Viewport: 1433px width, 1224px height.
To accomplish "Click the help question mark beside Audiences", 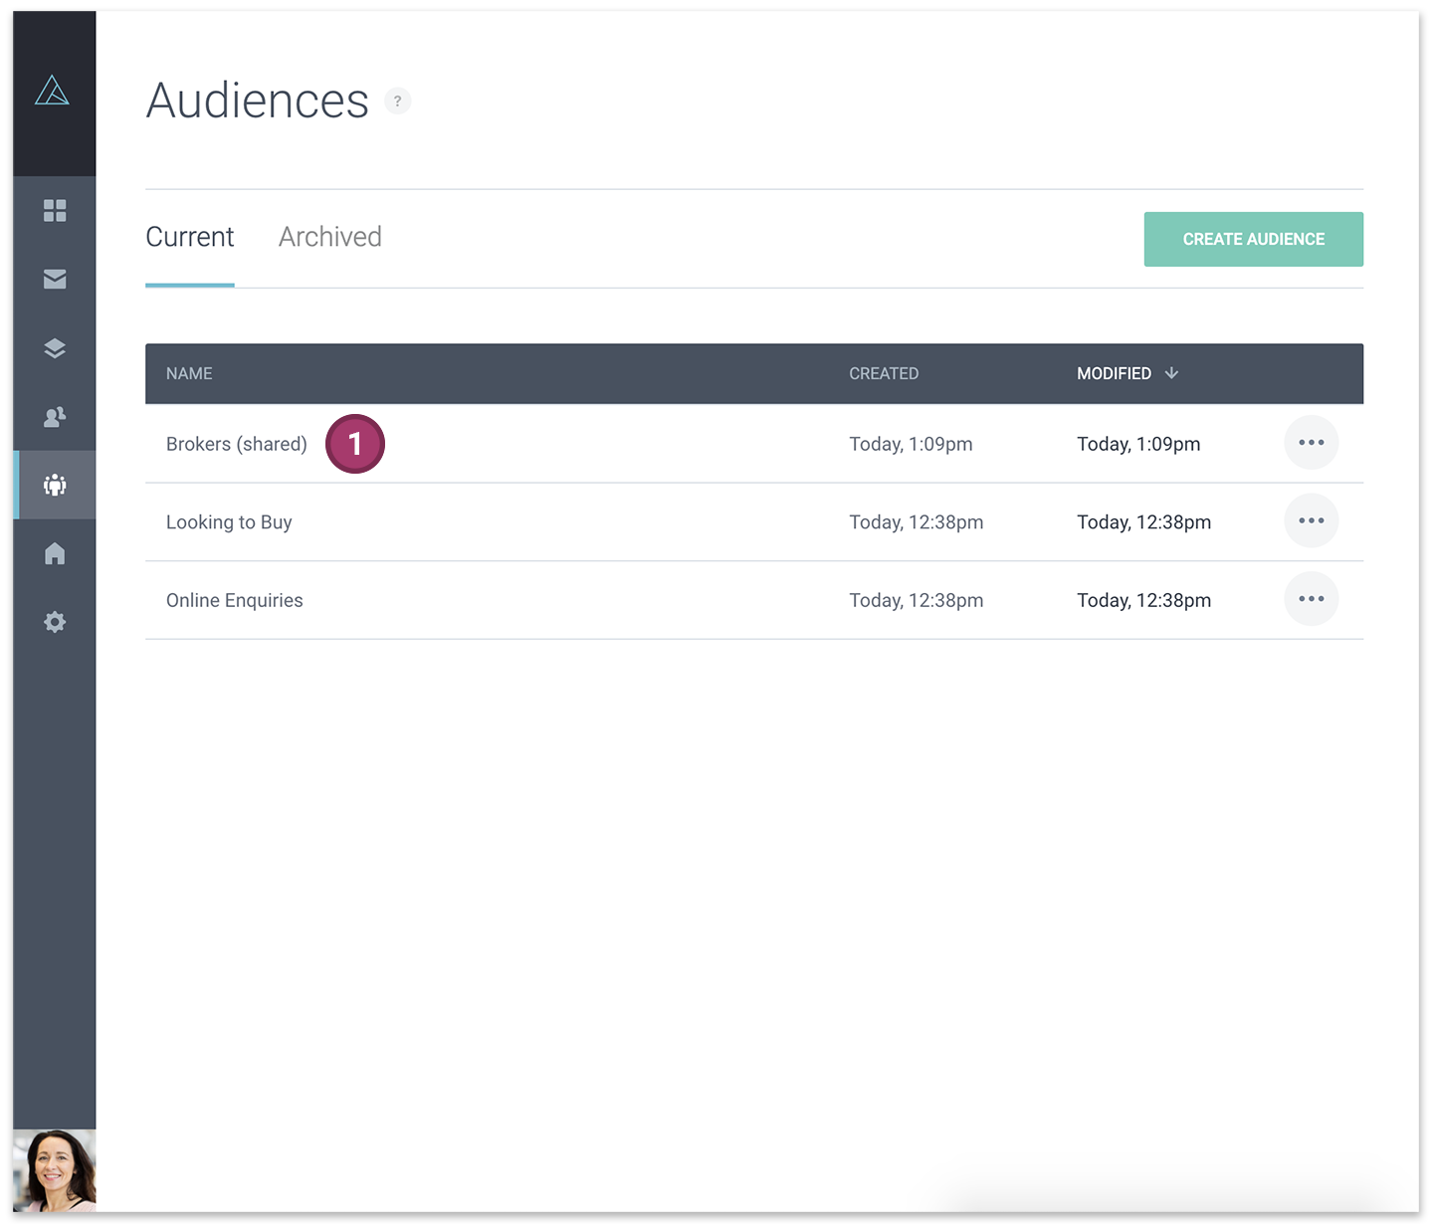I will pos(398,101).
